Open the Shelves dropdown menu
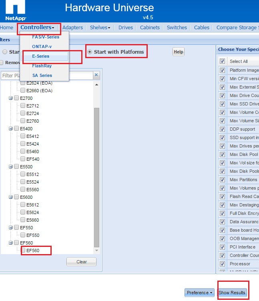The width and height of the screenshot is (259, 301). (x=100, y=27)
